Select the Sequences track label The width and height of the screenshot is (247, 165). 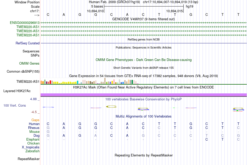click(x=31, y=51)
